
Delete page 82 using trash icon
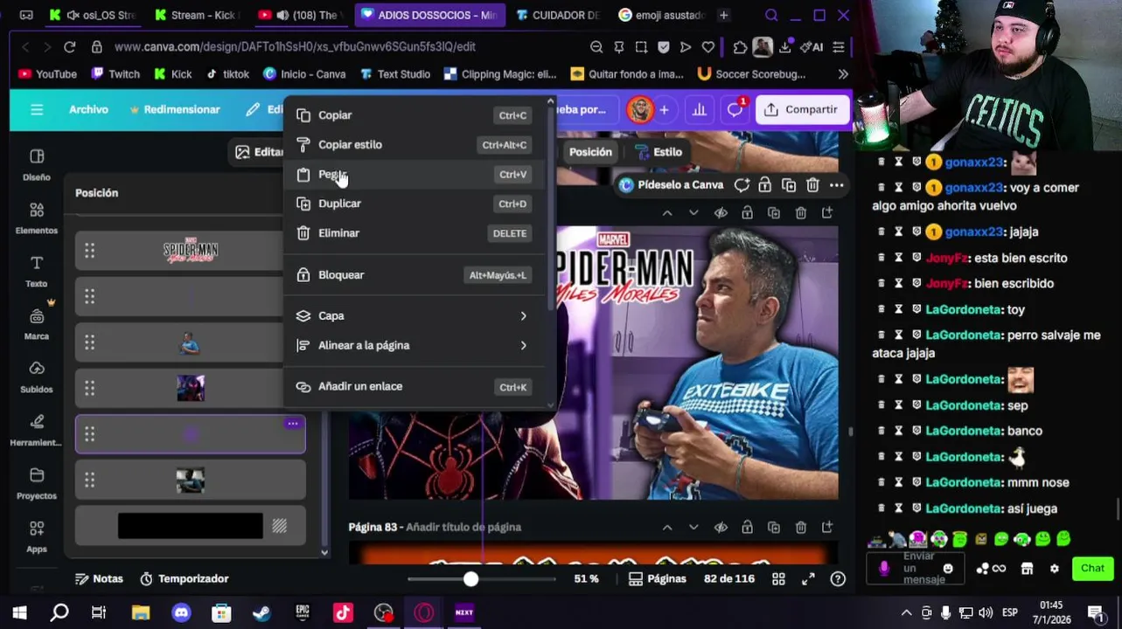coord(800,213)
